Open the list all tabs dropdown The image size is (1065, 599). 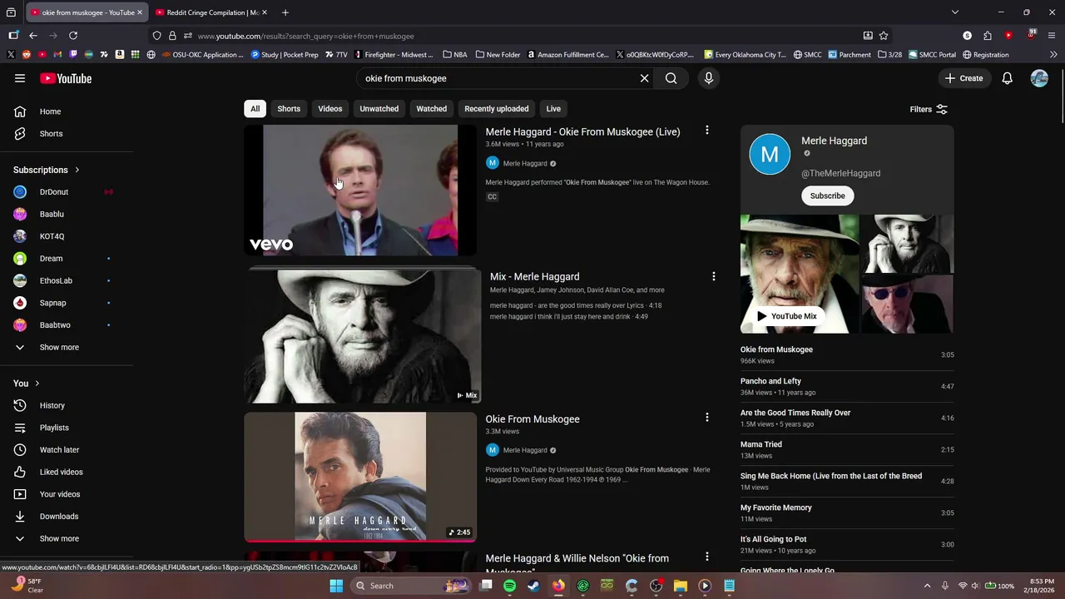coord(955,12)
